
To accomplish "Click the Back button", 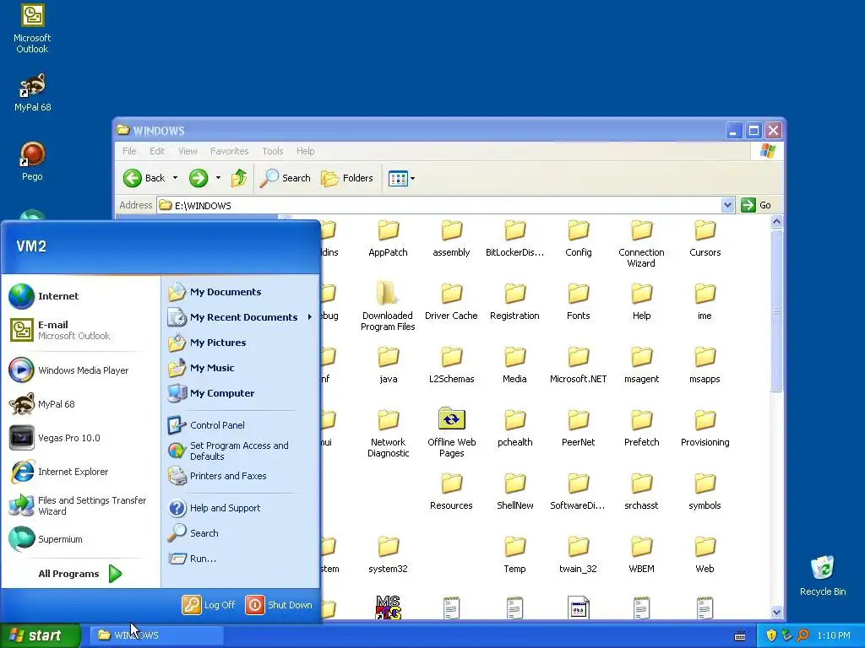I will [144, 178].
